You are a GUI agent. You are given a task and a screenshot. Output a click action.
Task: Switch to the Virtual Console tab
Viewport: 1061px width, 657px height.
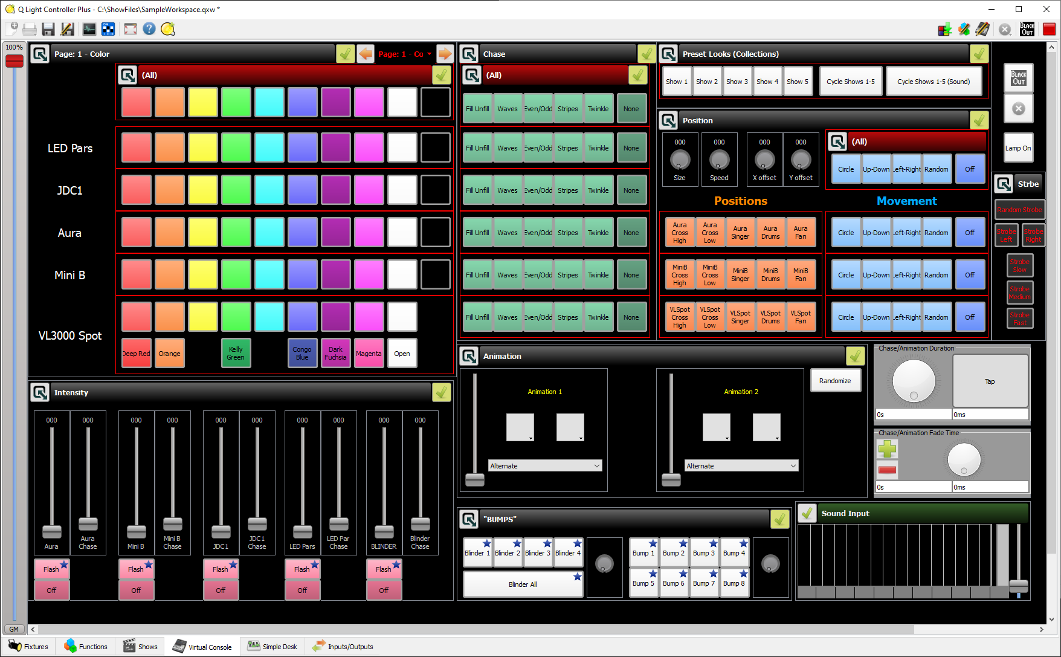tap(202, 646)
